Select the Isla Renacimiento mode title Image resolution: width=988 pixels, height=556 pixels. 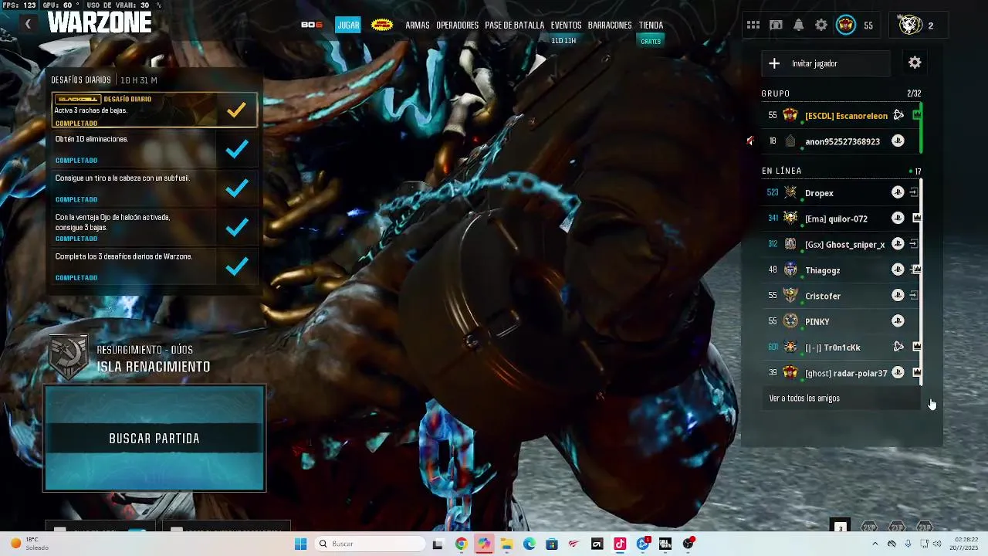[x=154, y=367]
